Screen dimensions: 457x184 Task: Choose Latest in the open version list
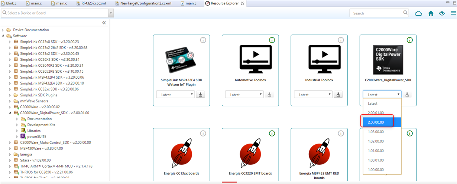pyautogui.click(x=382, y=103)
